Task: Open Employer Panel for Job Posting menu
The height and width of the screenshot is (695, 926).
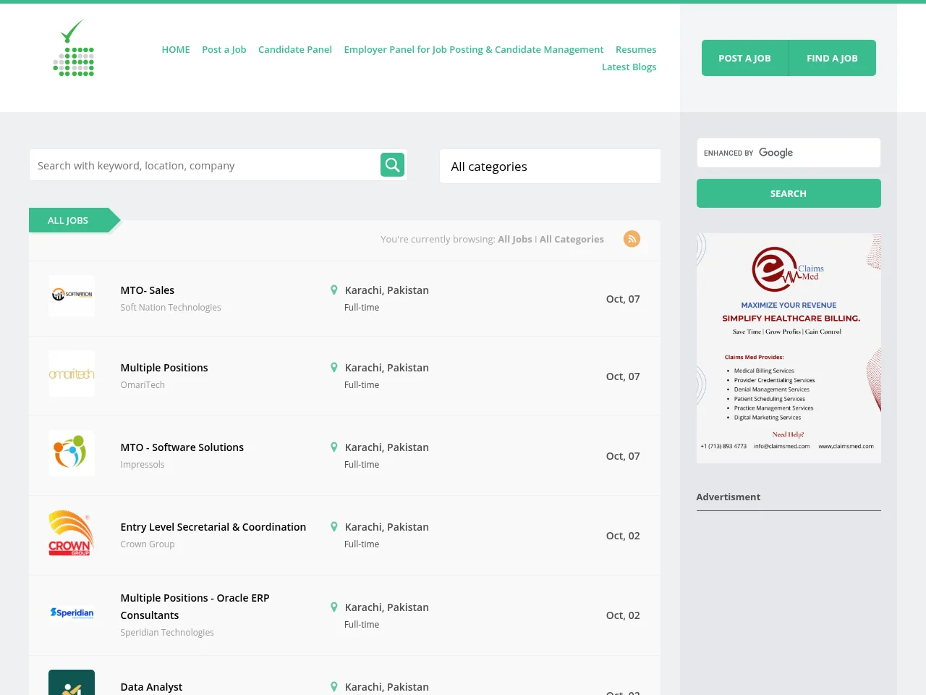Action: point(474,49)
